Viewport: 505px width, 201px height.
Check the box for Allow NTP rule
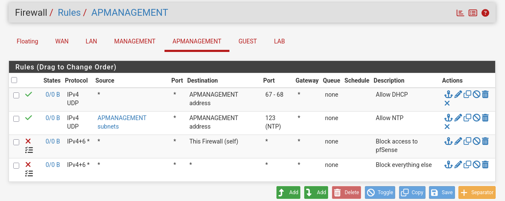[16, 119]
